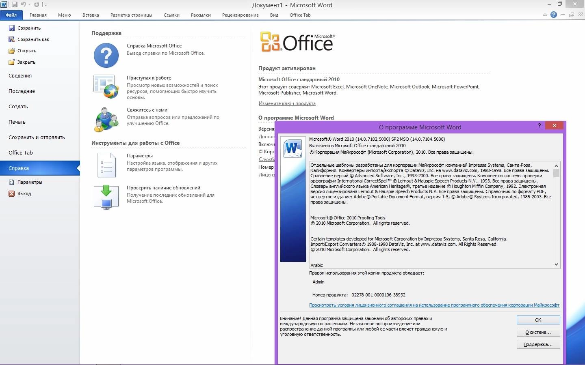
Task: Click the Microsoft Office стандартный 2010 text
Action: pyautogui.click(x=299, y=79)
